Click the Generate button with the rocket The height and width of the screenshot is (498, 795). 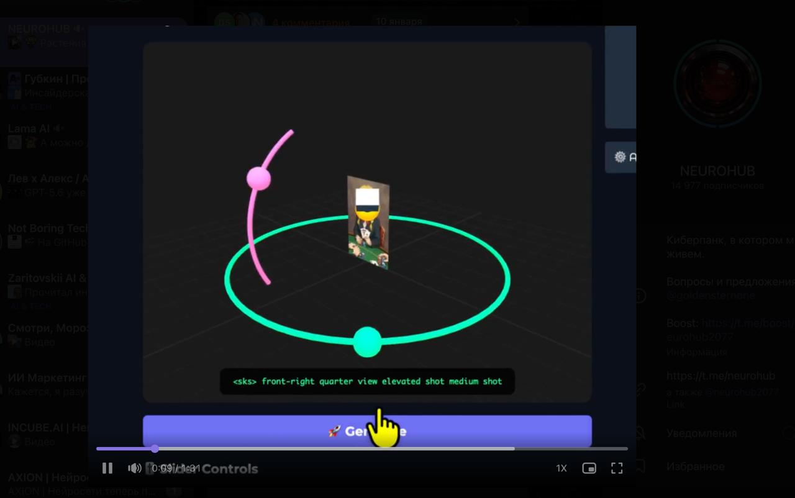pos(367,431)
